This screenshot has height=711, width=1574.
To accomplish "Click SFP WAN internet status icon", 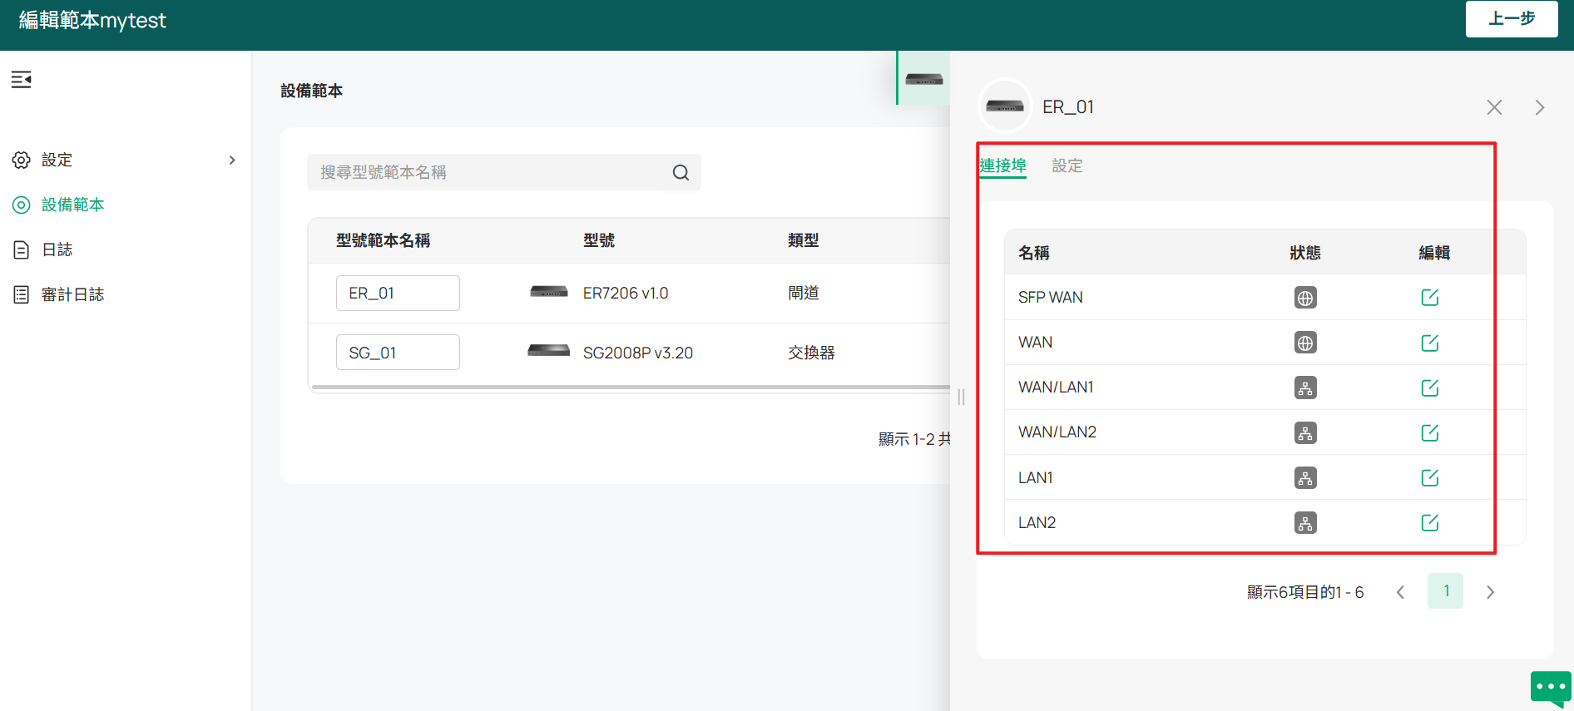I will click(1305, 298).
